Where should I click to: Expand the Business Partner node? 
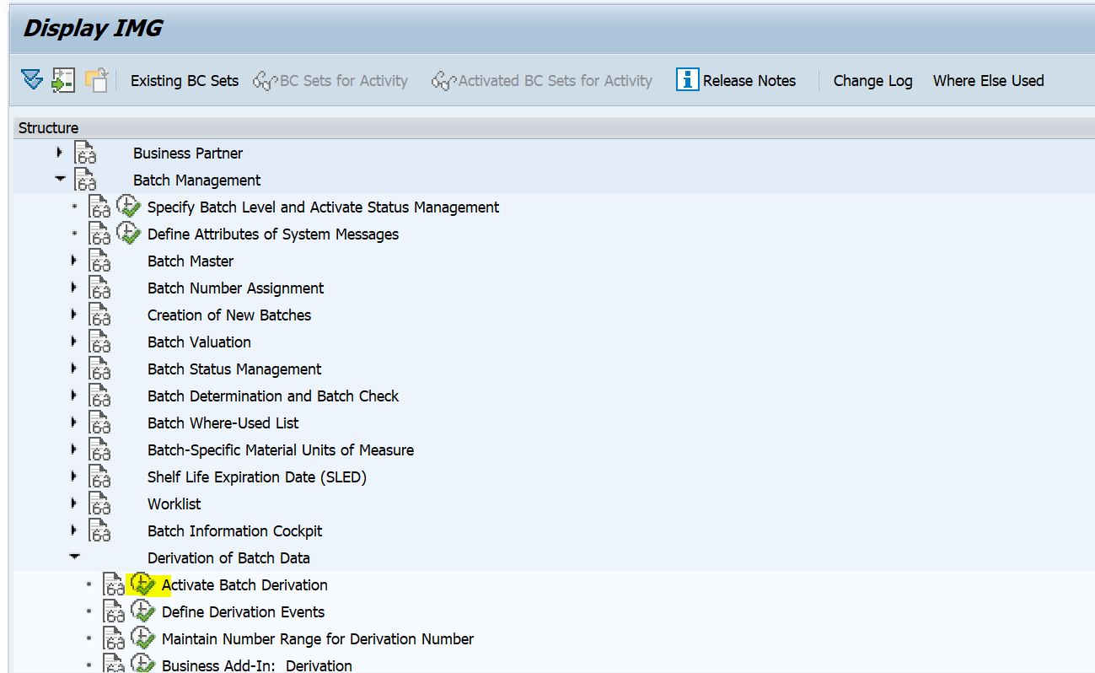[x=58, y=153]
